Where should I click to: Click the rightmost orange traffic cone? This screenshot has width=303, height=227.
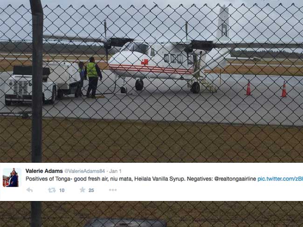tap(284, 89)
